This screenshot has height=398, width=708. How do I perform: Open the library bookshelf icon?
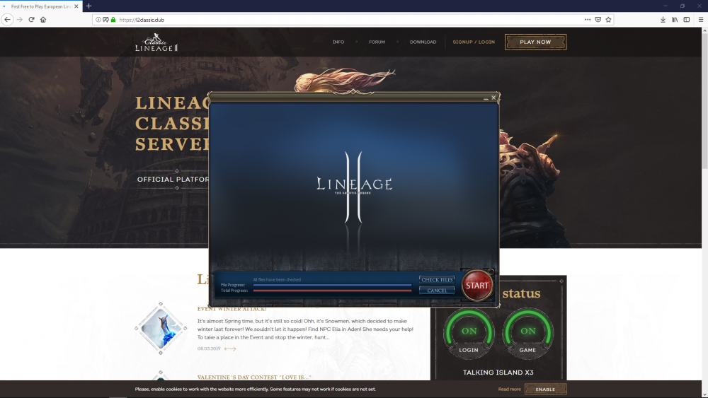tap(675, 19)
